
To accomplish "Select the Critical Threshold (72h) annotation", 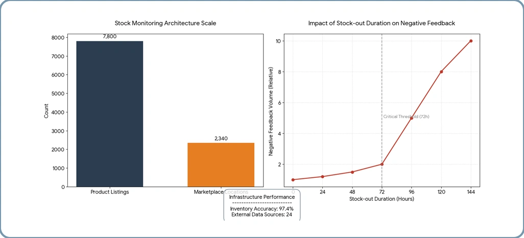I will [406, 117].
